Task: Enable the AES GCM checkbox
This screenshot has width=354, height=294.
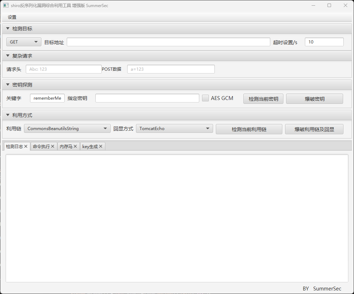Action: pyautogui.click(x=205, y=98)
